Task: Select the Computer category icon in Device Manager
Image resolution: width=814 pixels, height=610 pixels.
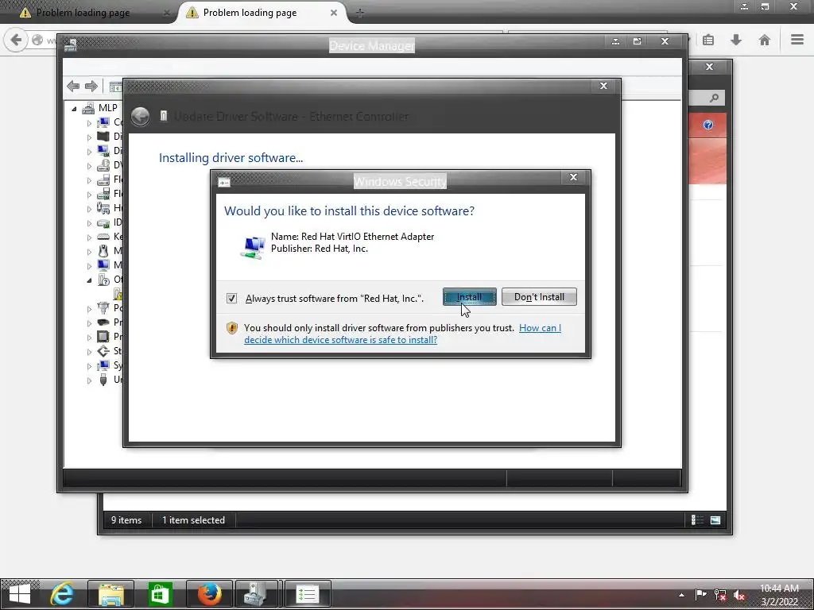Action: (x=103, y=122)
